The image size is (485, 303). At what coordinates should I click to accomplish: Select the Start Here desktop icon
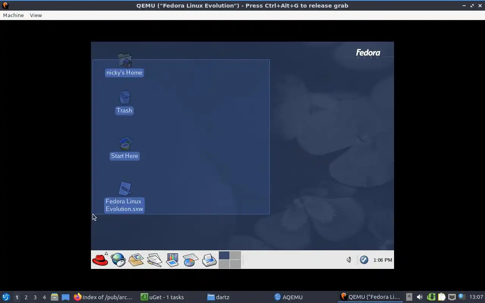[x=124, y=148]
